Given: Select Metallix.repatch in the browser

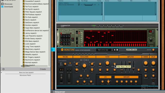Looking at the screenshot, I should click(x=31, y=55).
